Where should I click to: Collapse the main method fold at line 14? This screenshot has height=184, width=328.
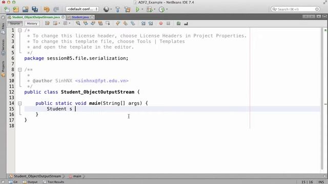[19, 103]
